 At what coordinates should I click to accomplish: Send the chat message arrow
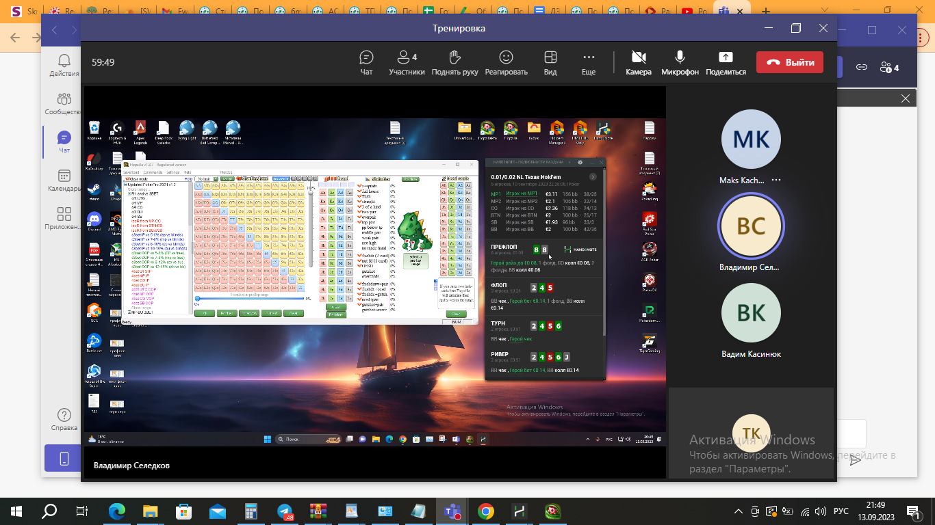pyautogui.click(x=855, y=461)
